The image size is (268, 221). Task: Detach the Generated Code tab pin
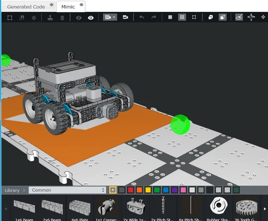click(52, 5)
